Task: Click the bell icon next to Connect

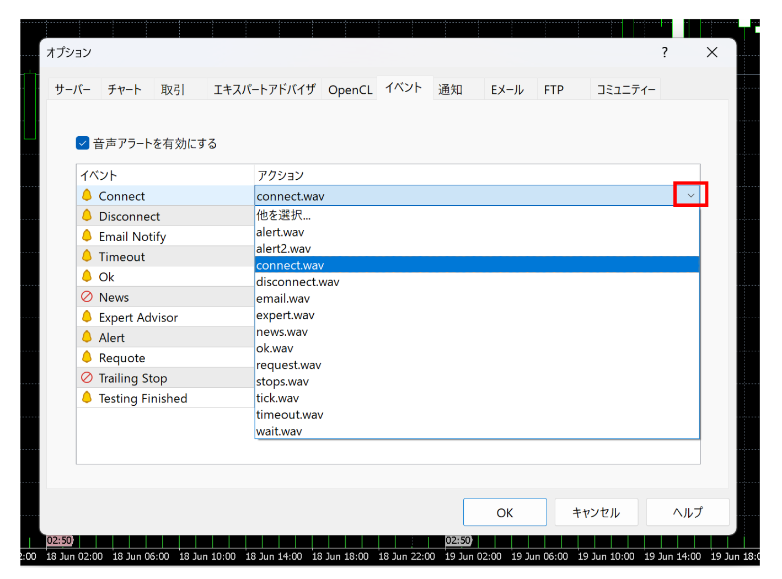Action: click(87, 196)
